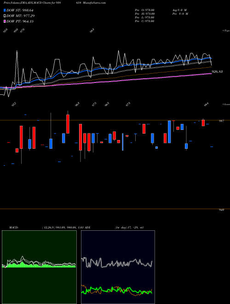
Task: Click the 987 price level label
Action: pyautogui.click(x=221, y=121)
